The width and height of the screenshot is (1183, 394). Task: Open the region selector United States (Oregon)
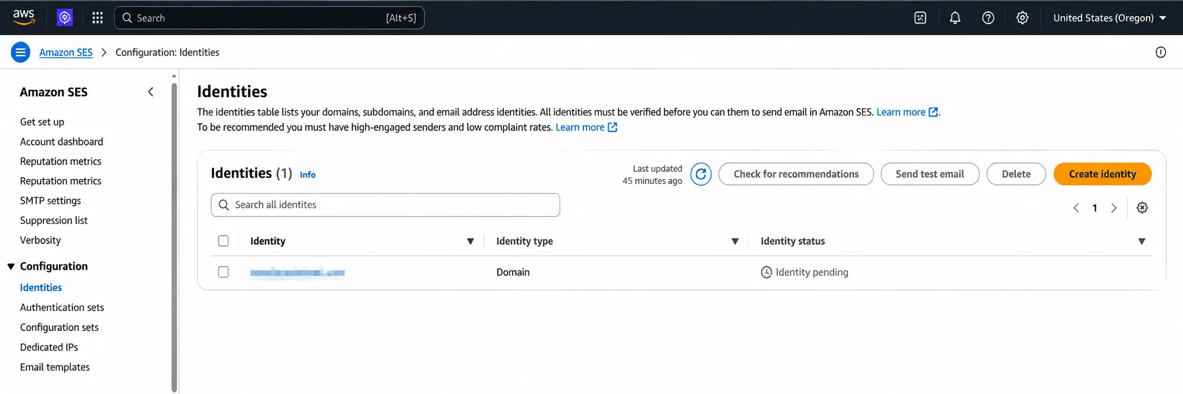click(1109, 18)
